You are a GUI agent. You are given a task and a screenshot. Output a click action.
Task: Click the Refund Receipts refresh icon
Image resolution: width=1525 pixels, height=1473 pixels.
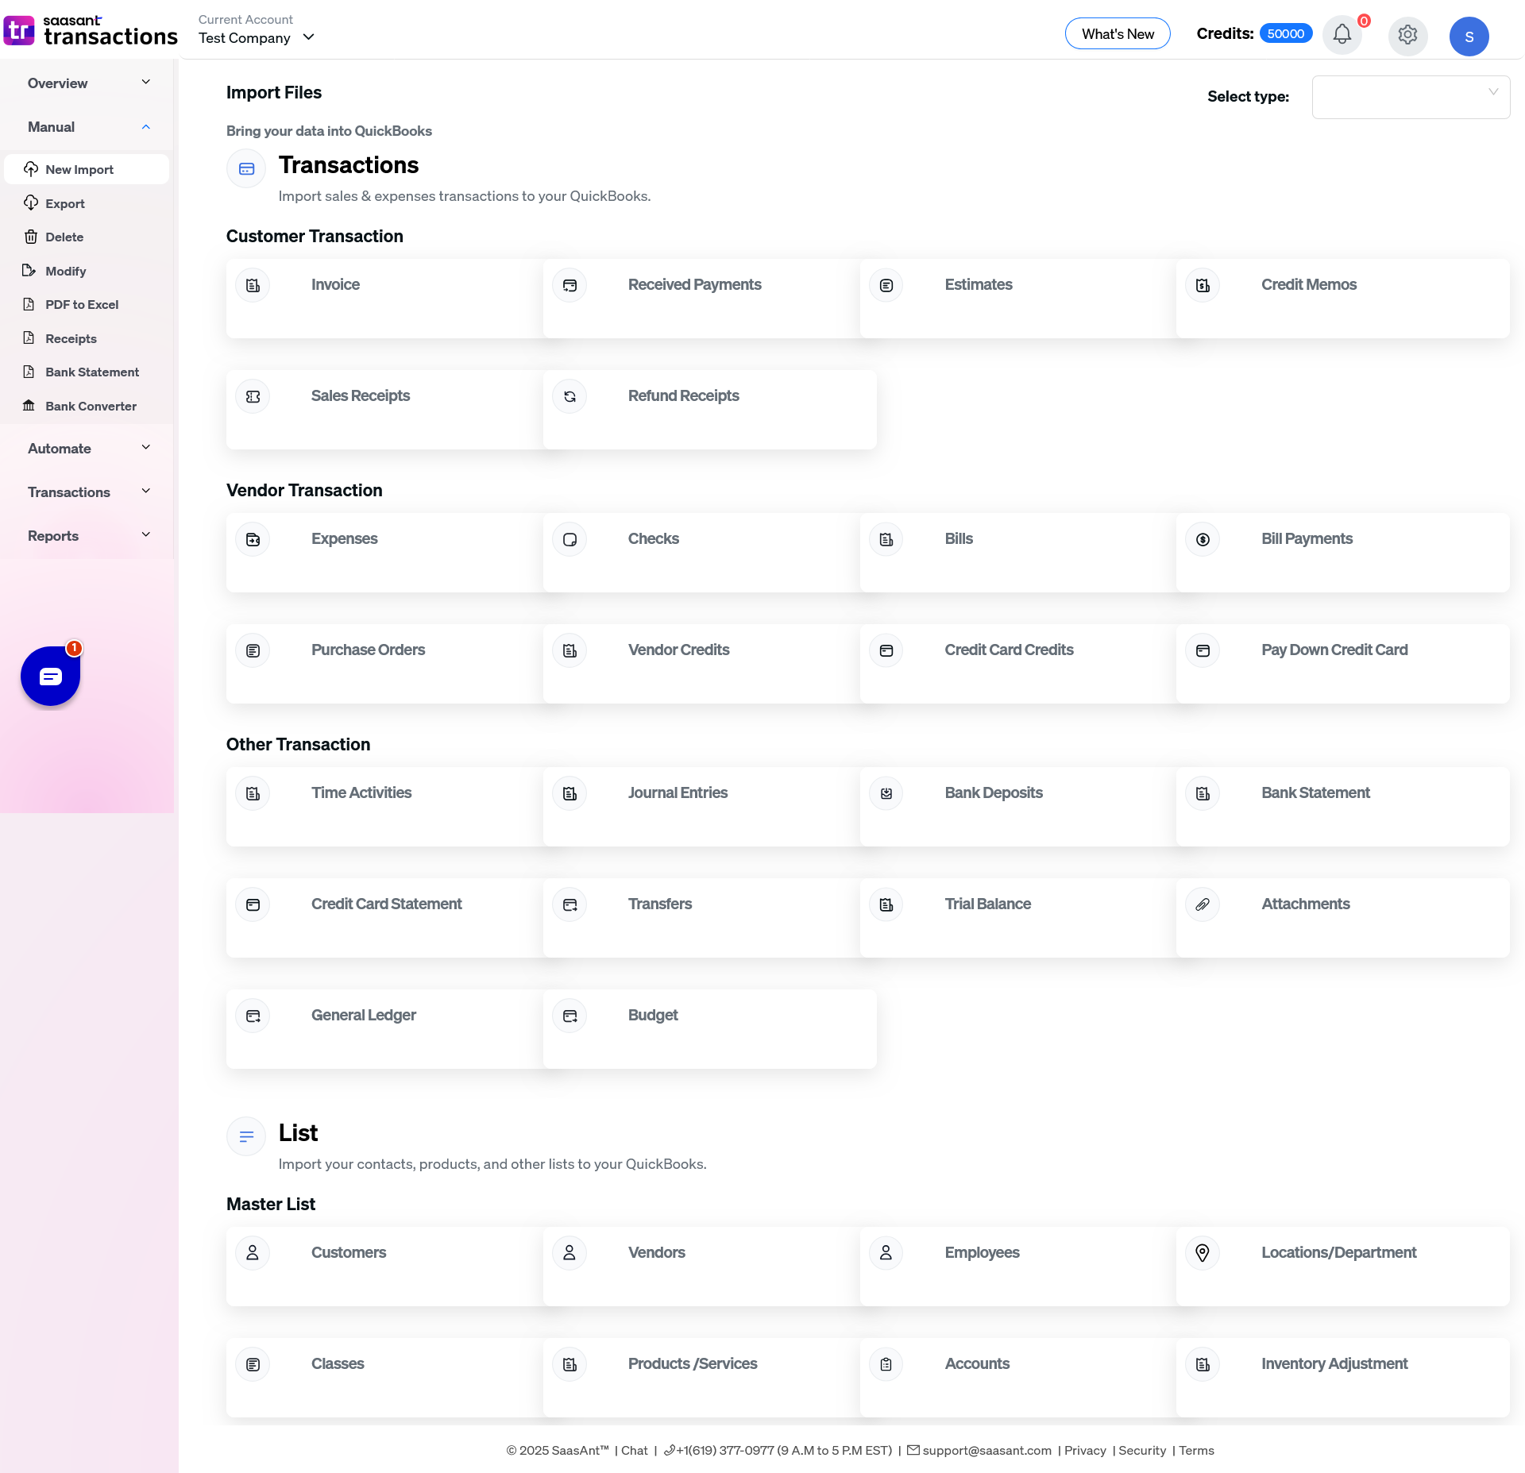(569, 396)
